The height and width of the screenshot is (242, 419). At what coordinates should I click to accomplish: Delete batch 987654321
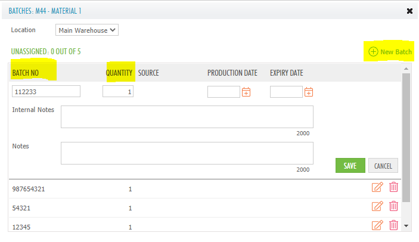pyautogui.click(x=393, y=187)
